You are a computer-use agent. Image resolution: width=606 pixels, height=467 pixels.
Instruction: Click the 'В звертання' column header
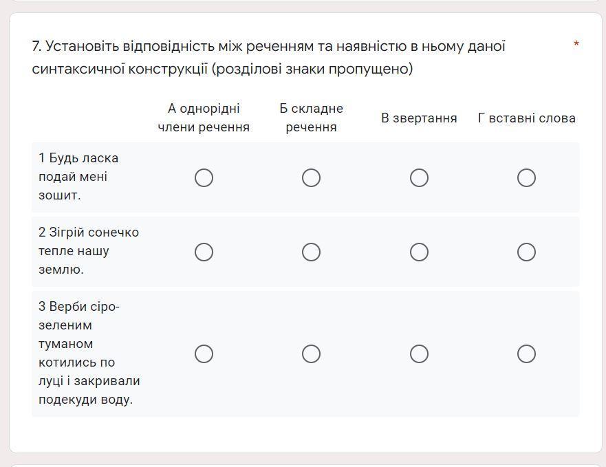click(x=419, y=118)
